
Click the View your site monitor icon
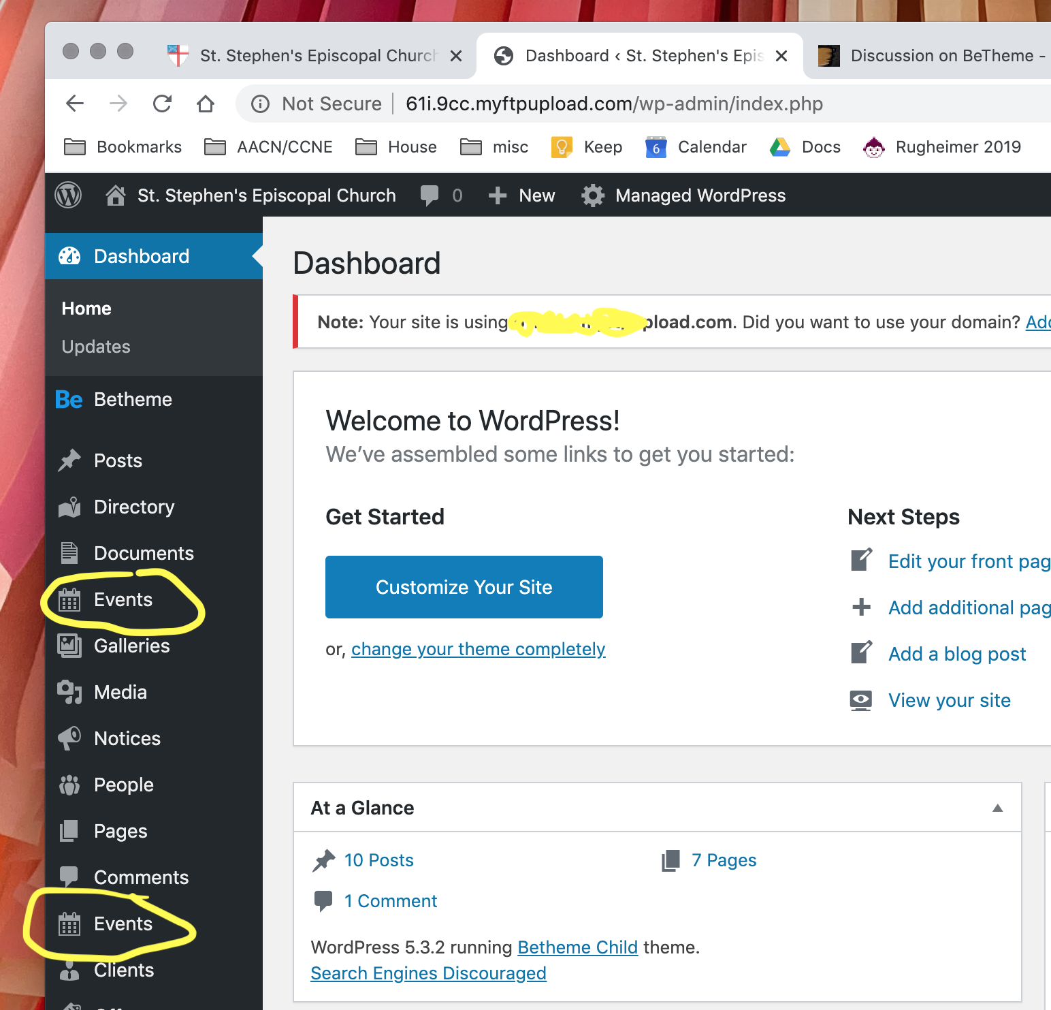tap(861, 699)
